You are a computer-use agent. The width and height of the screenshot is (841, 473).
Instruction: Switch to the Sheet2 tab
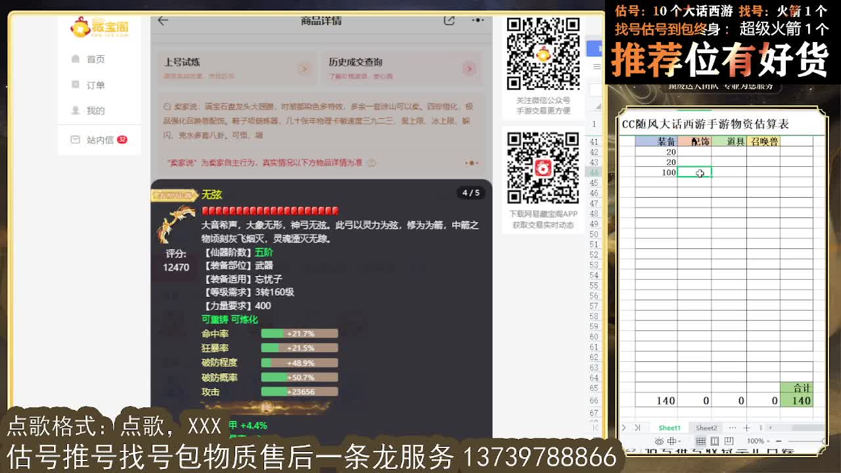707,427
